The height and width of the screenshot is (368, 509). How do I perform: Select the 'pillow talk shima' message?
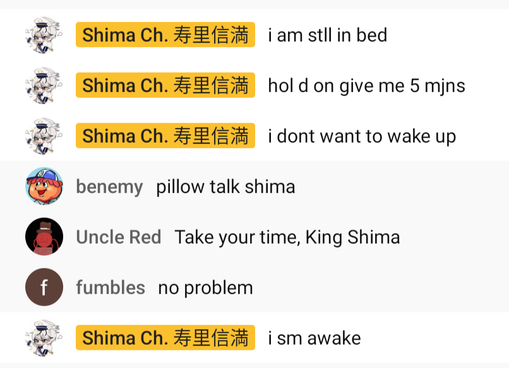[x=225, y=187]
